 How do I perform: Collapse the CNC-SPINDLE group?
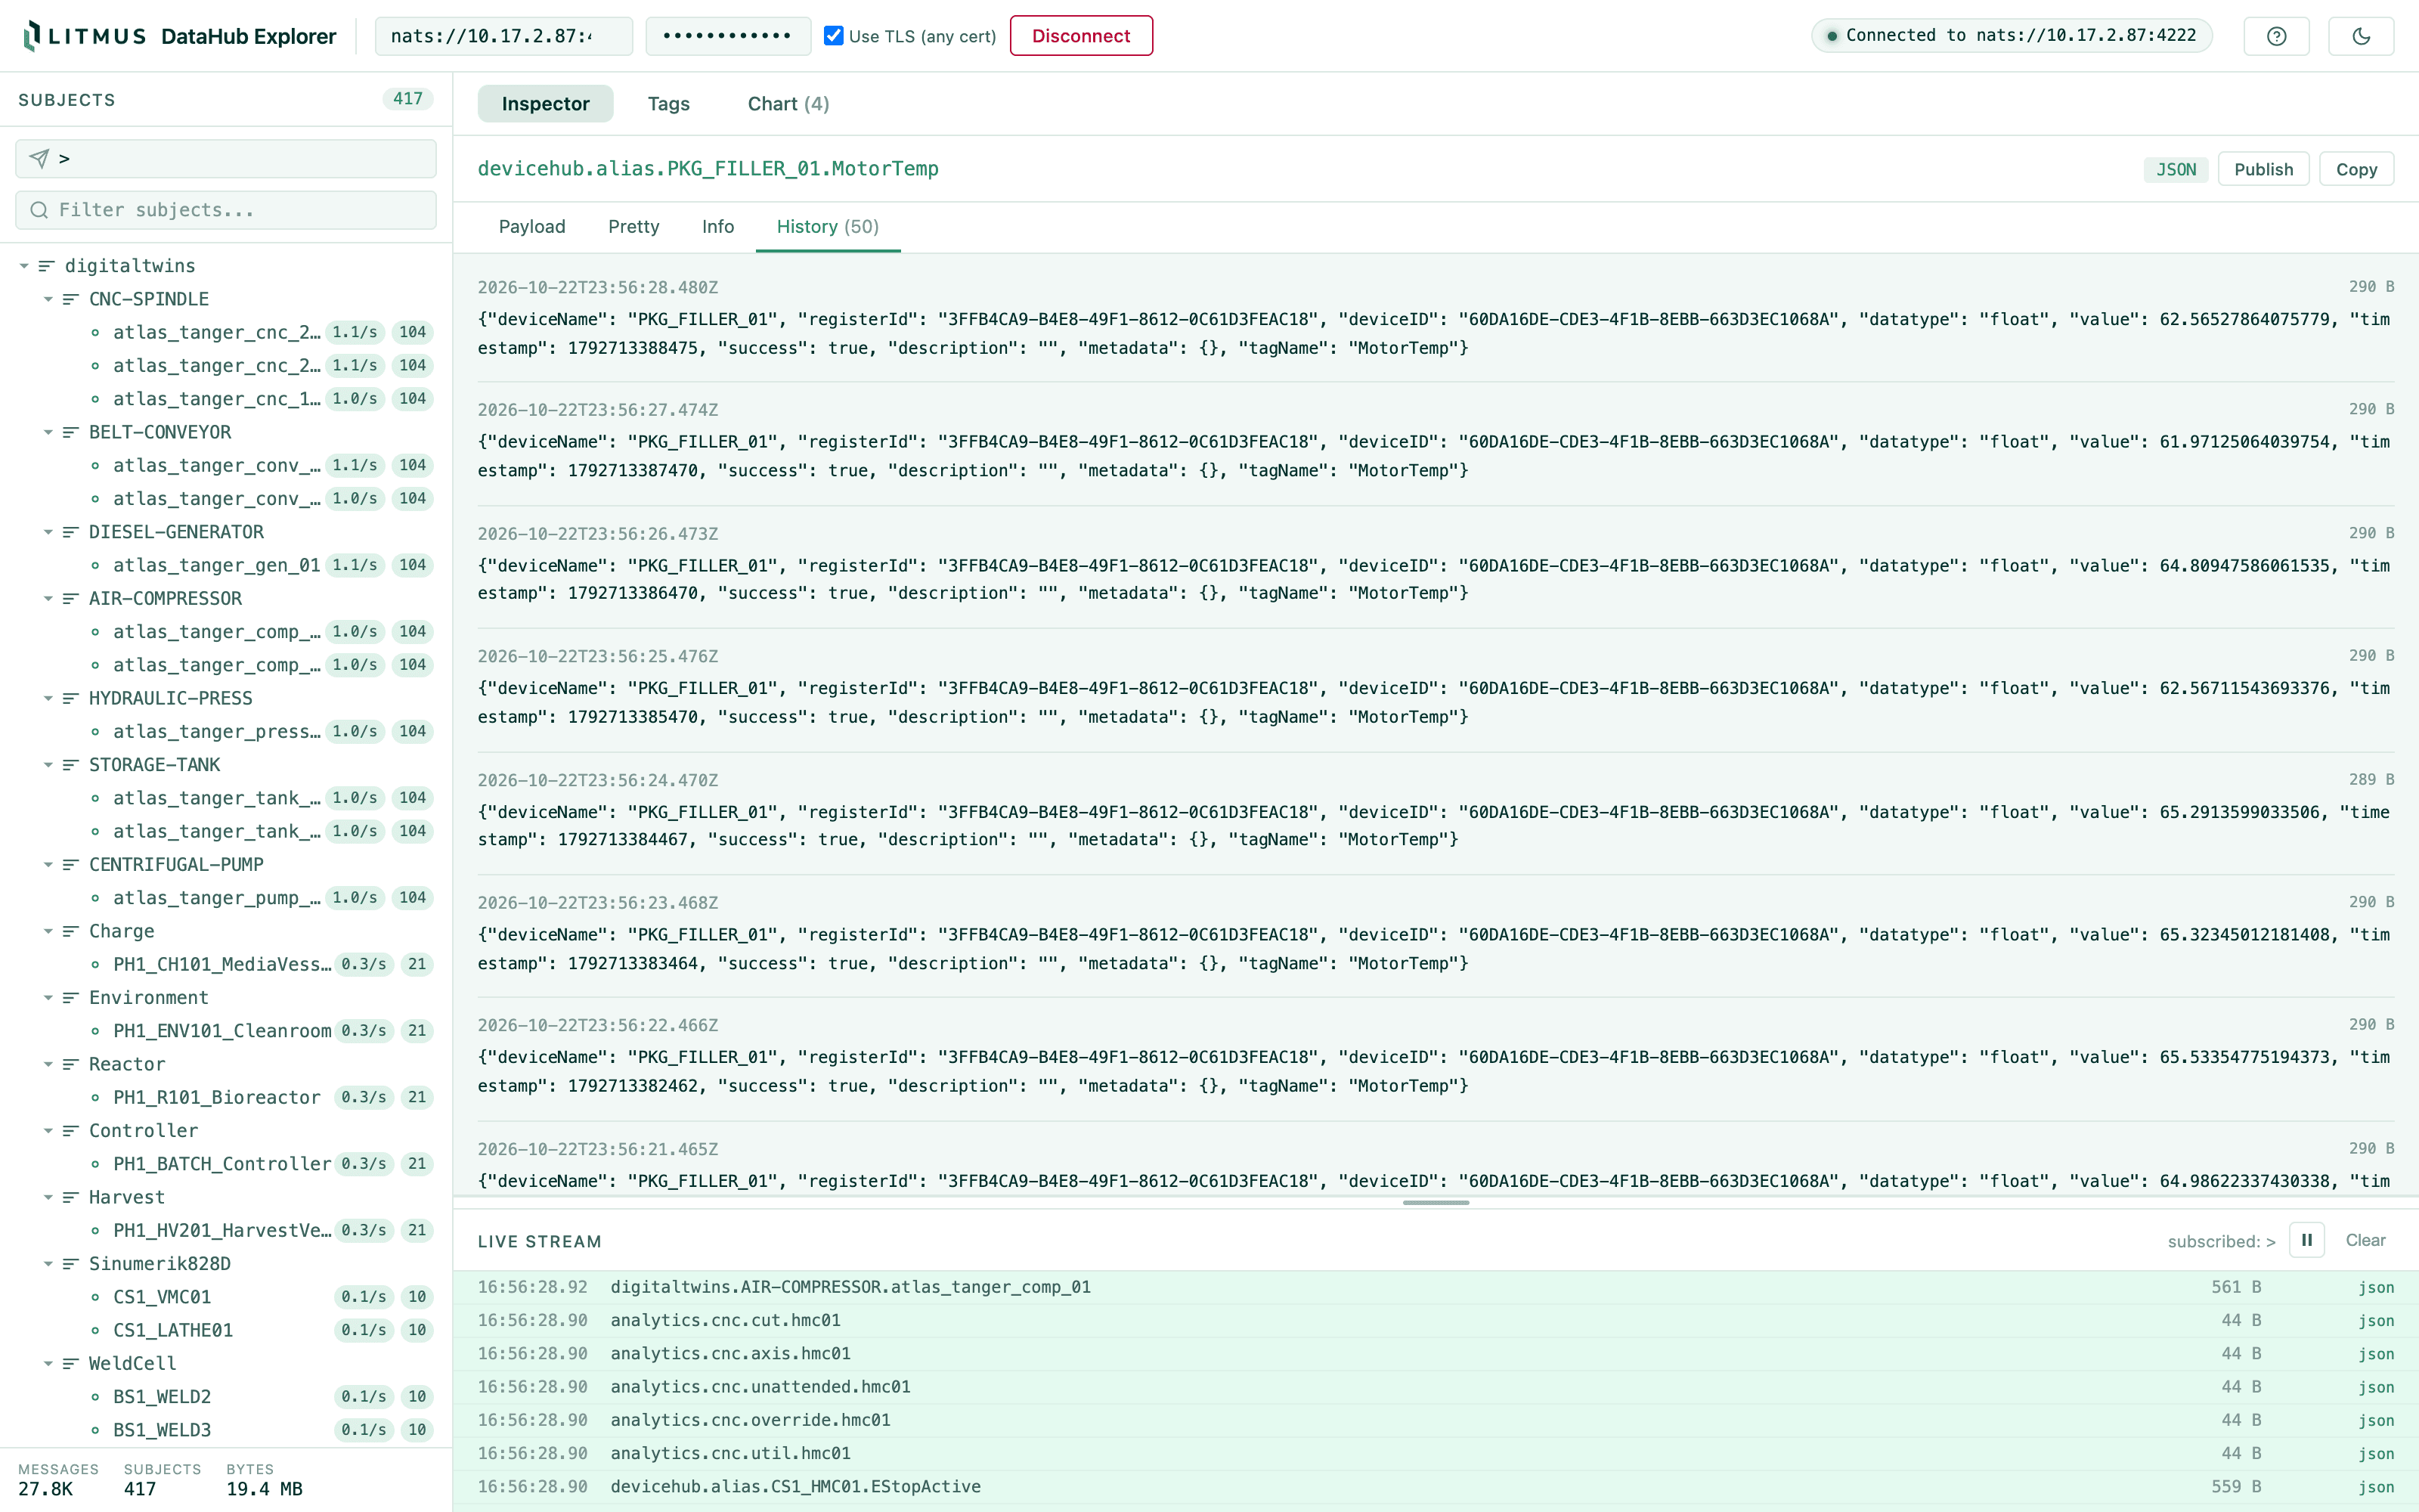(x=47, y=299)
